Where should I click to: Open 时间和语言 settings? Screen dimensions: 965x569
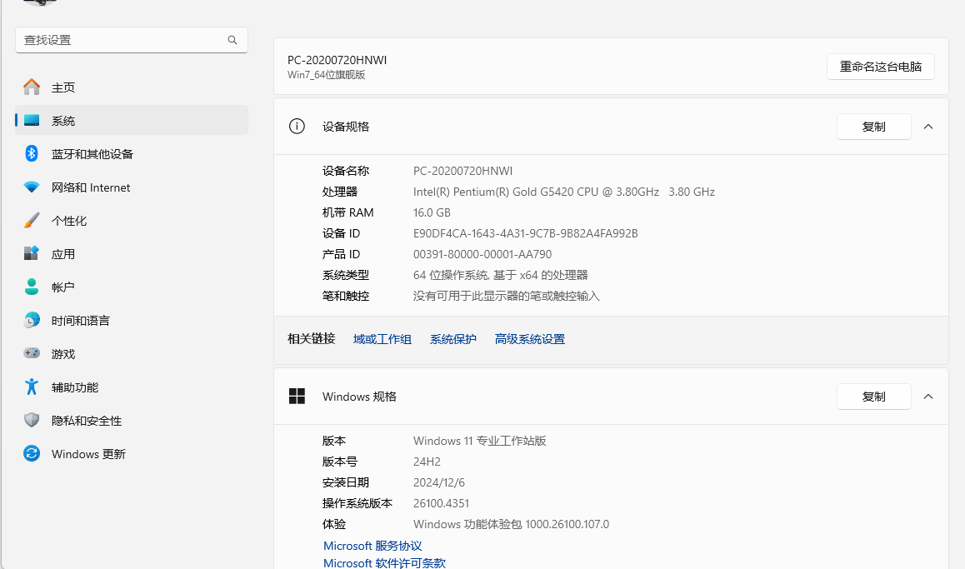click(132, 320)
